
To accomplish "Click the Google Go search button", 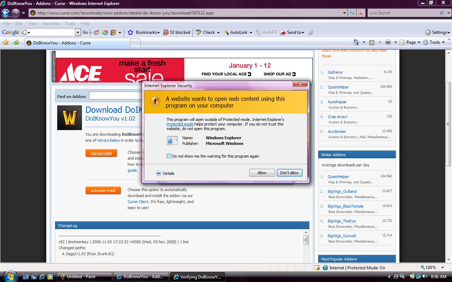I will point(85,32).
